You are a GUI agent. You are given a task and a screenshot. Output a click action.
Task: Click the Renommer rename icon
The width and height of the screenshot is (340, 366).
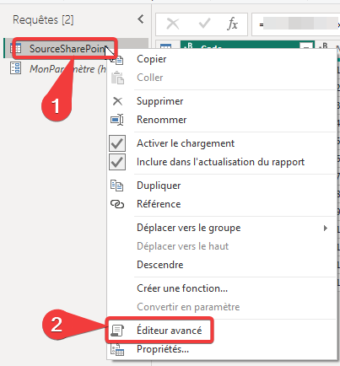point(117,120)
